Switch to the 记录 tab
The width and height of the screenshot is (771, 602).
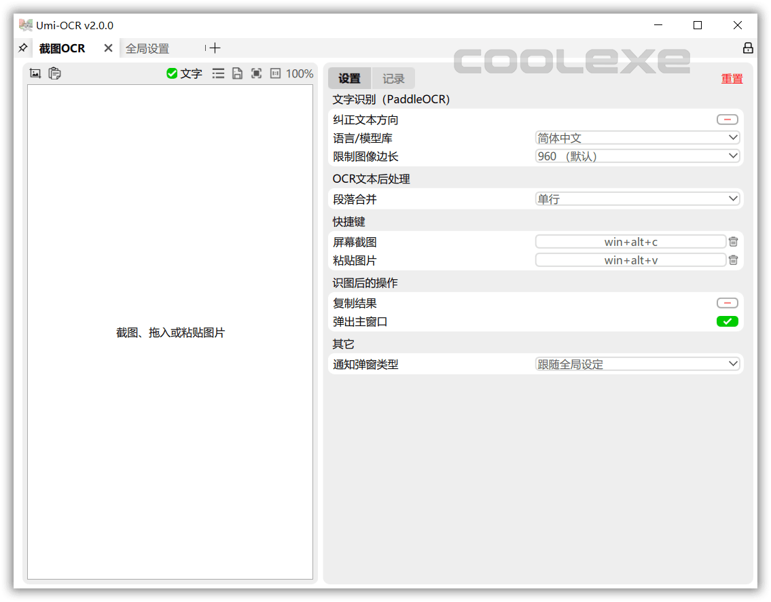pos(393,78)
